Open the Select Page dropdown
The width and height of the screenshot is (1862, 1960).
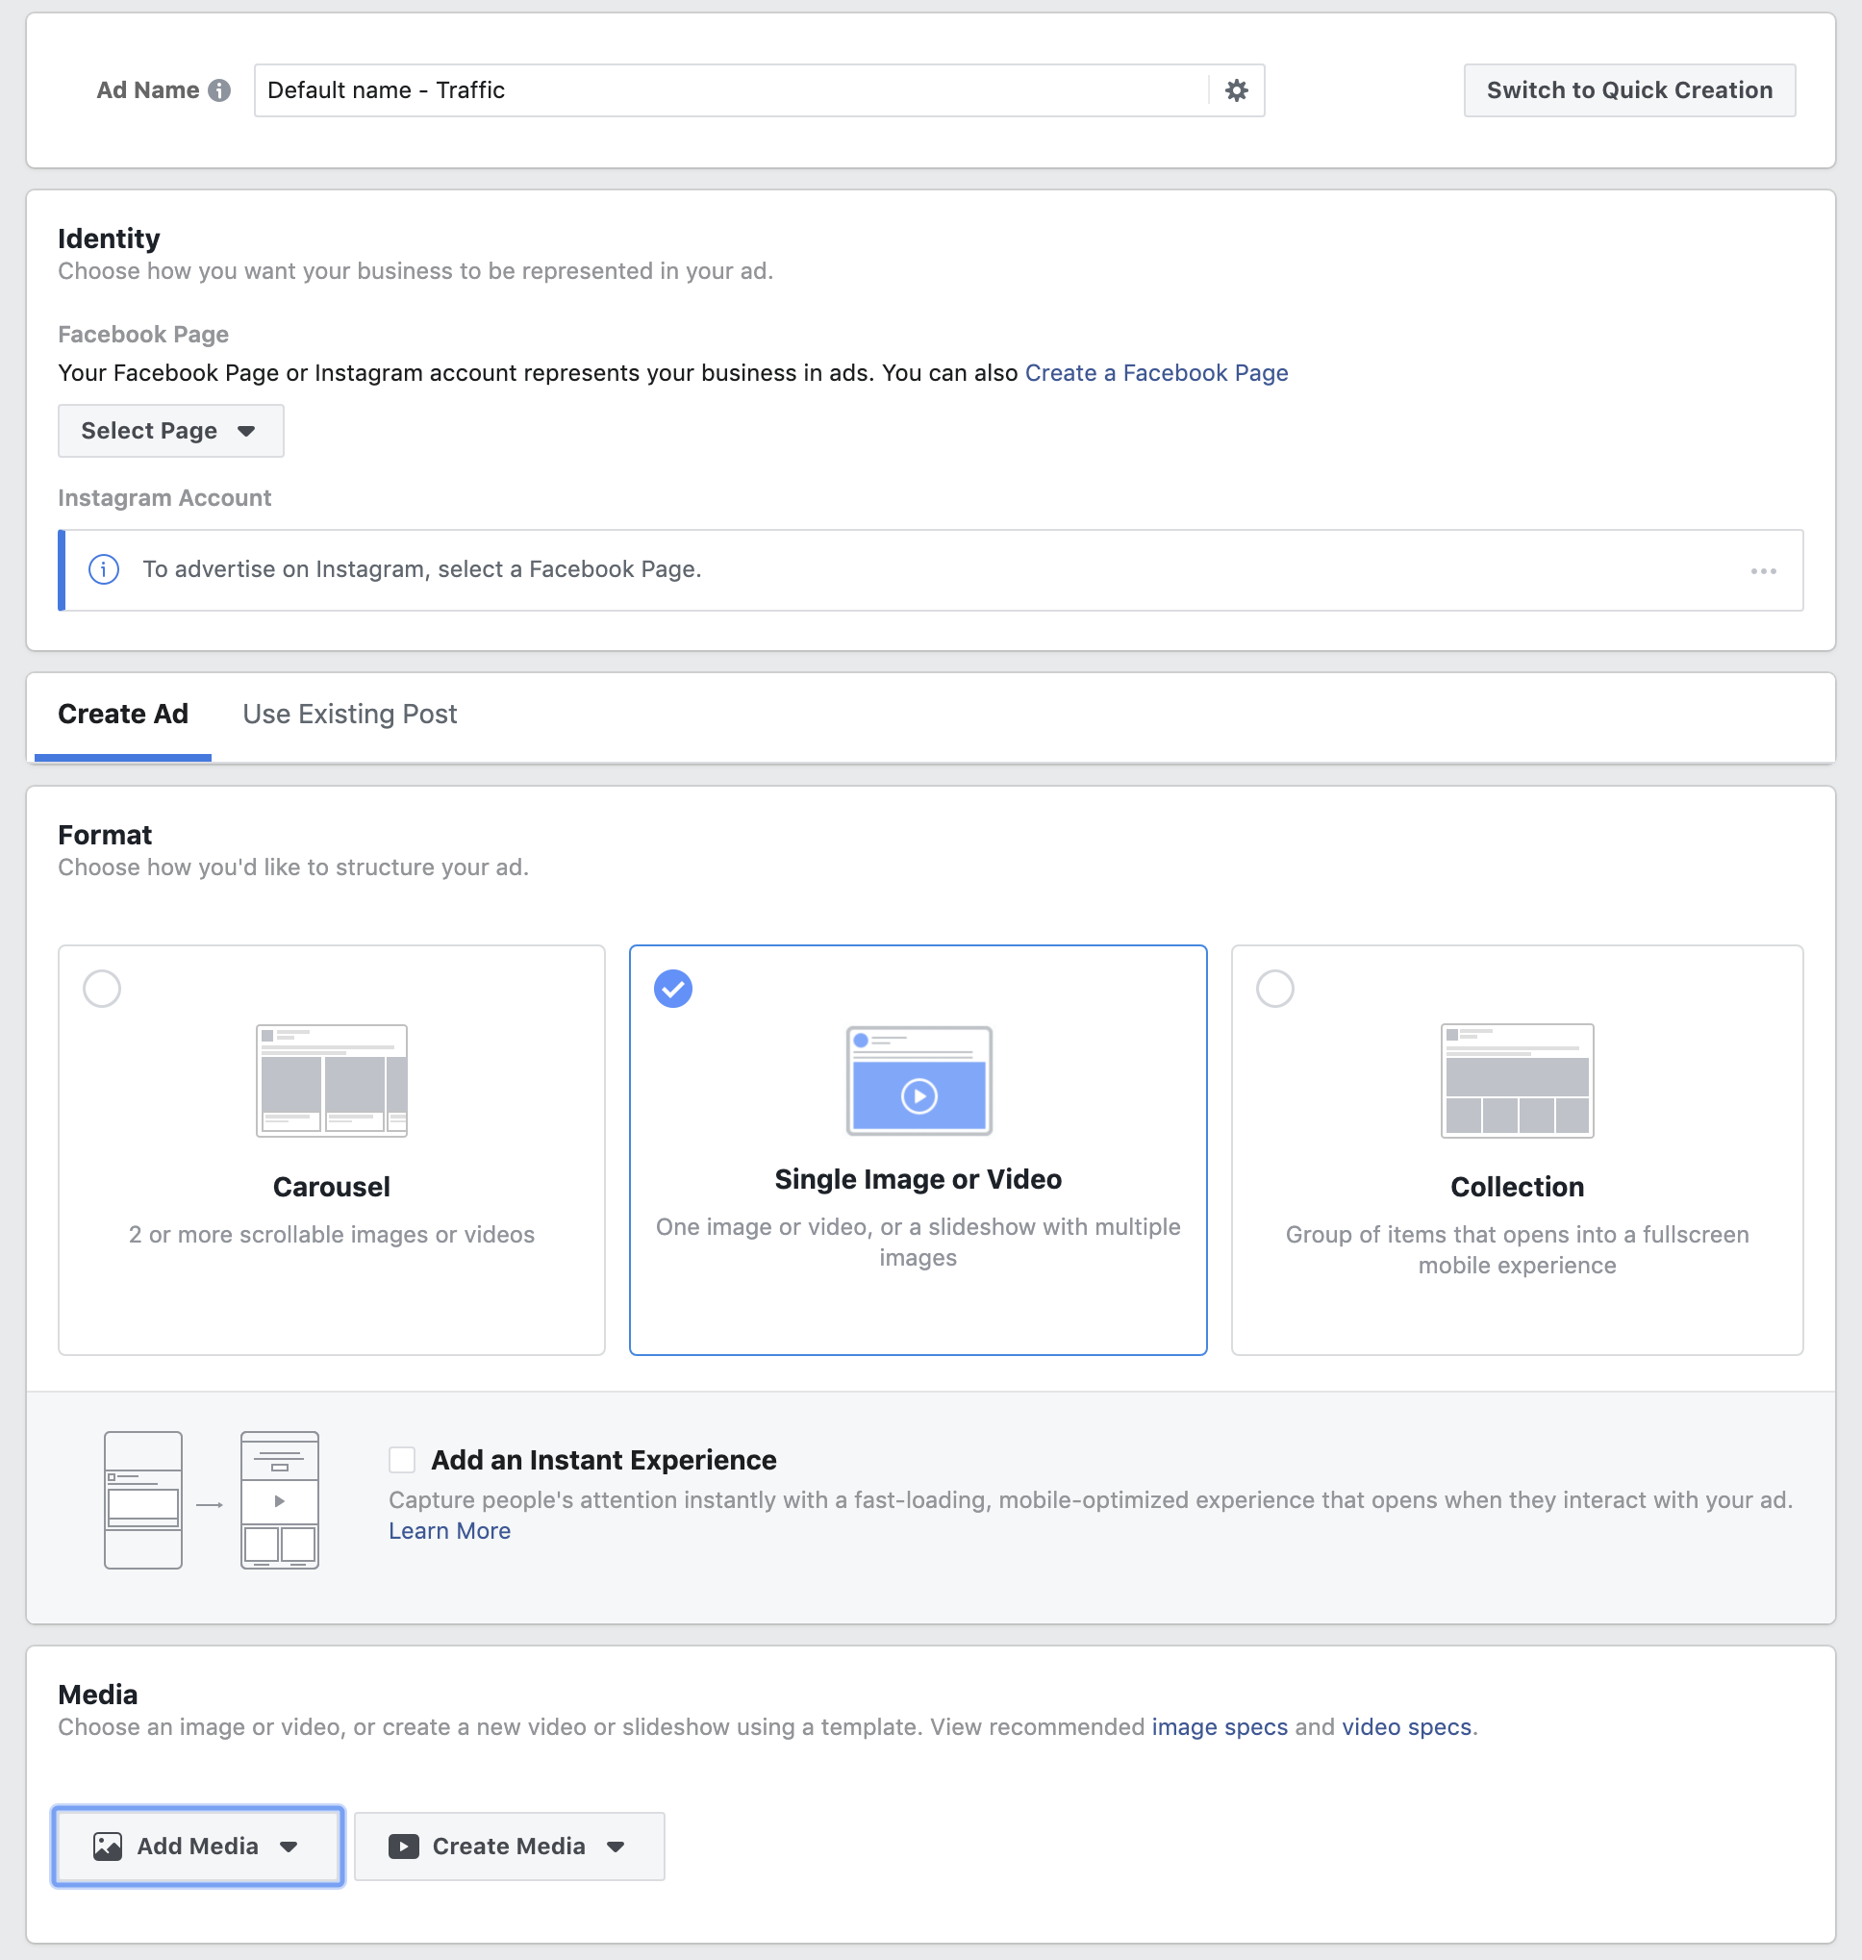click(171, 431)
